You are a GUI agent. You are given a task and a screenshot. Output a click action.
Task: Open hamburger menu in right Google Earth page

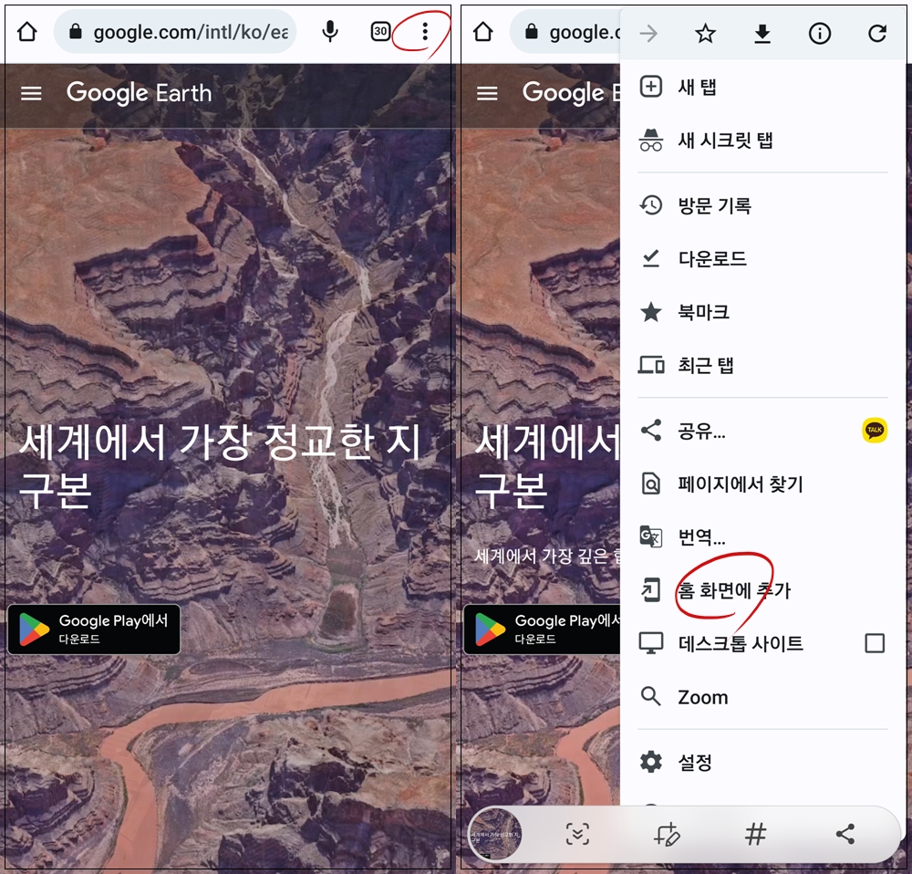487,93
